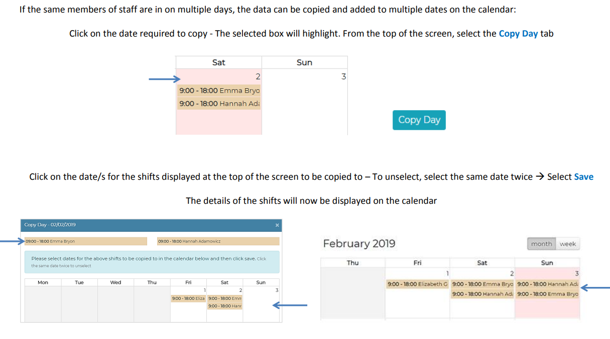610x339 pixels.
Task: Click the February 2019 calendar title
Action: click(359, 244)
